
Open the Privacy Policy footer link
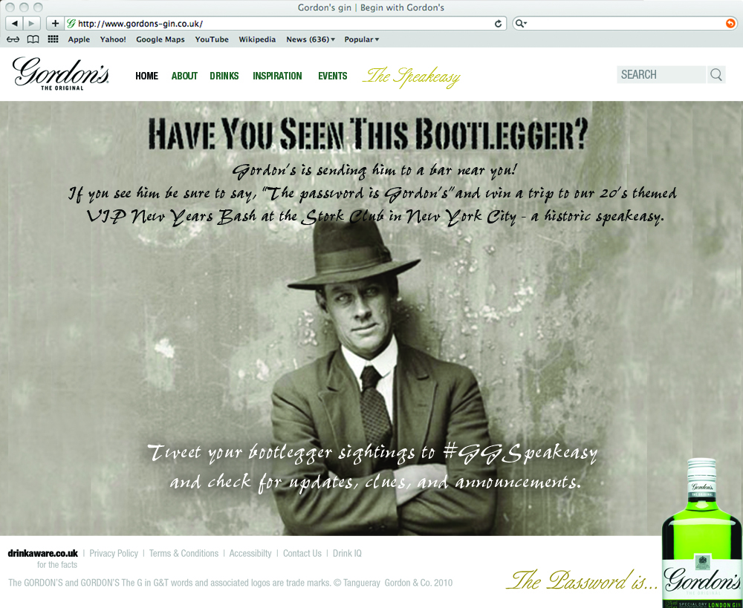114,553
